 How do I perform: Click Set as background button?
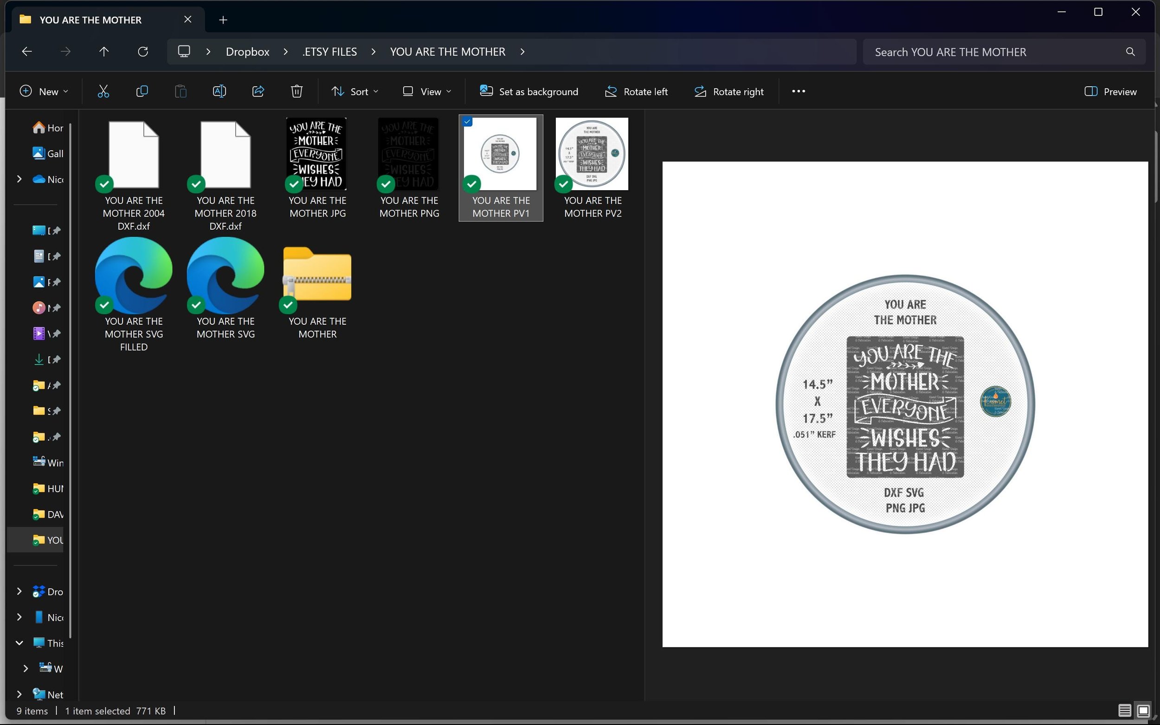(529, 91)
